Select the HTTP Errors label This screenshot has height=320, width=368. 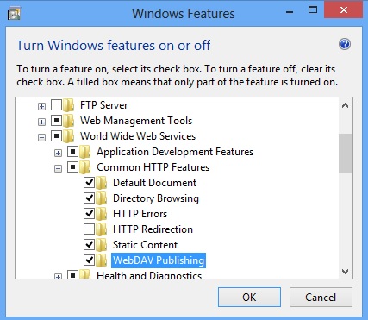tap(140, 214)
